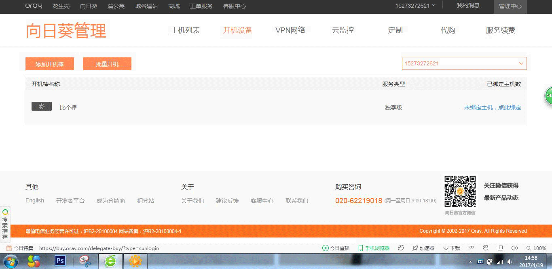
Task: Open Snipping Tool from the taskbar
Action: pos(85,262)
